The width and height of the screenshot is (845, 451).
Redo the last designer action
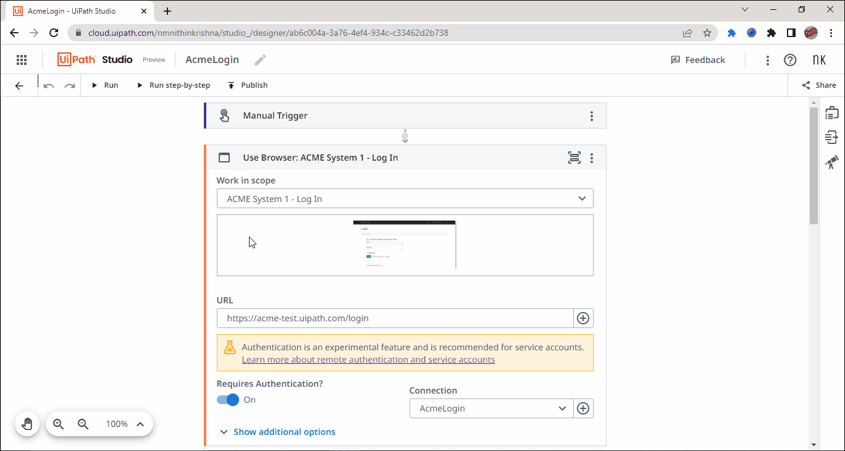(70, 85)
